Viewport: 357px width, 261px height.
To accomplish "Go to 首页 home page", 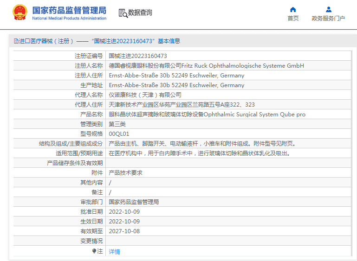I will (293, 18).
